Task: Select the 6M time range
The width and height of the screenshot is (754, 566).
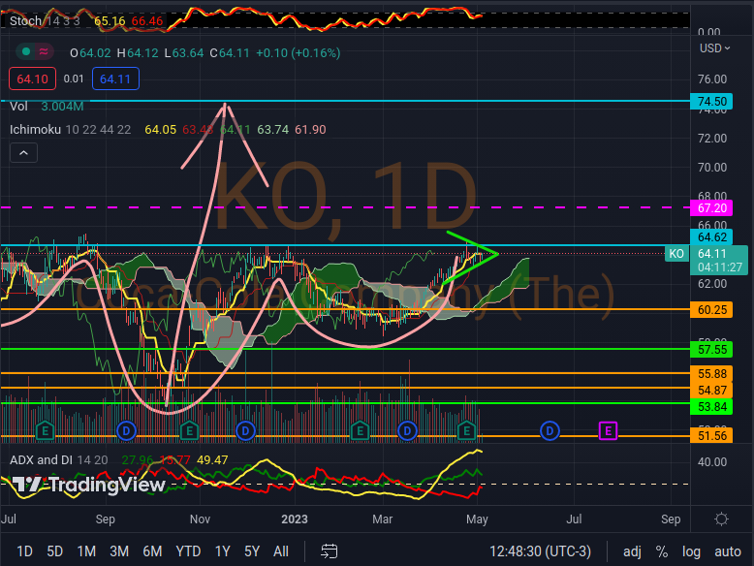Action: pyautogui.click(x=152, y=551)
